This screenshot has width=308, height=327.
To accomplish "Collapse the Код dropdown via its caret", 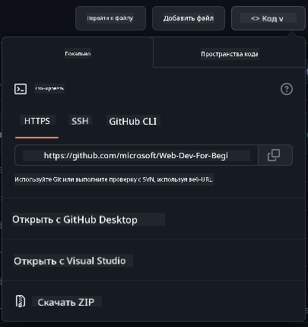I will click(x=281, y=19).
